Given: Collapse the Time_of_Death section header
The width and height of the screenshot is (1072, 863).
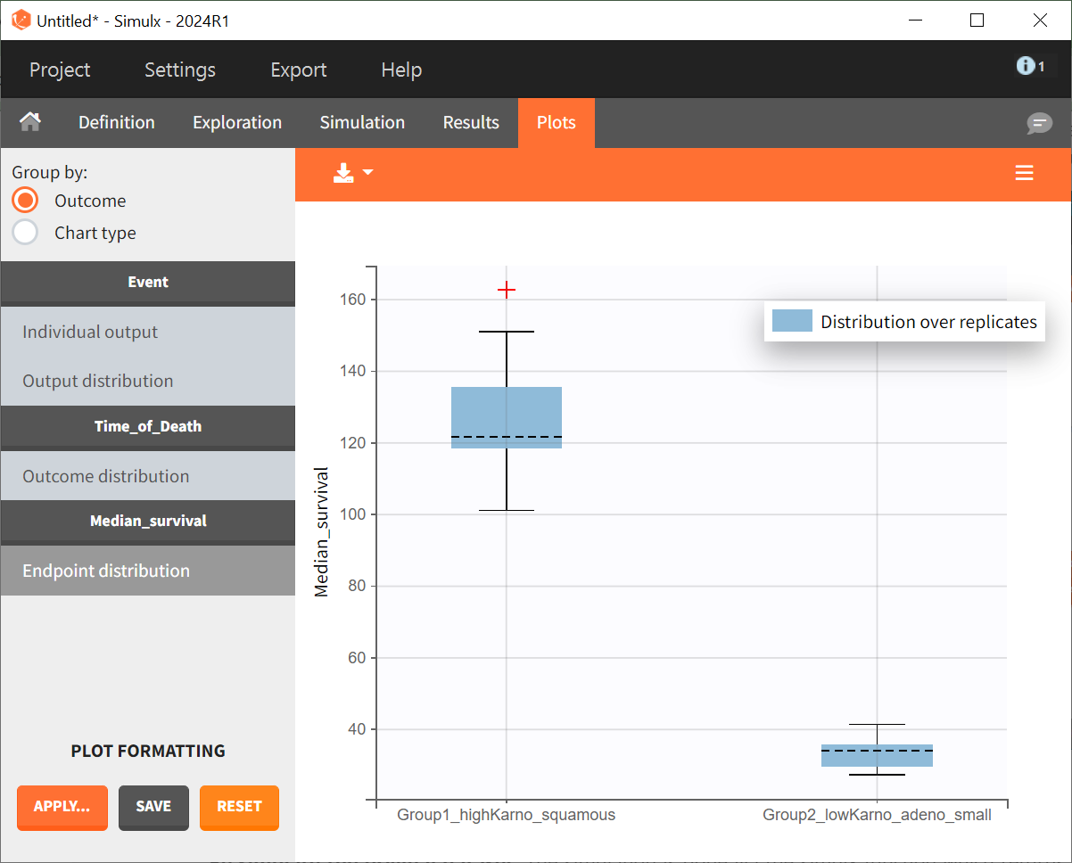Looking at the screenshot, I should click(x=148, y=426).
